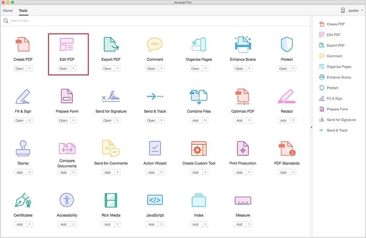The image size is (366, 238).
Task: Select the Stamp tool icon
Action: click(23, 148)
